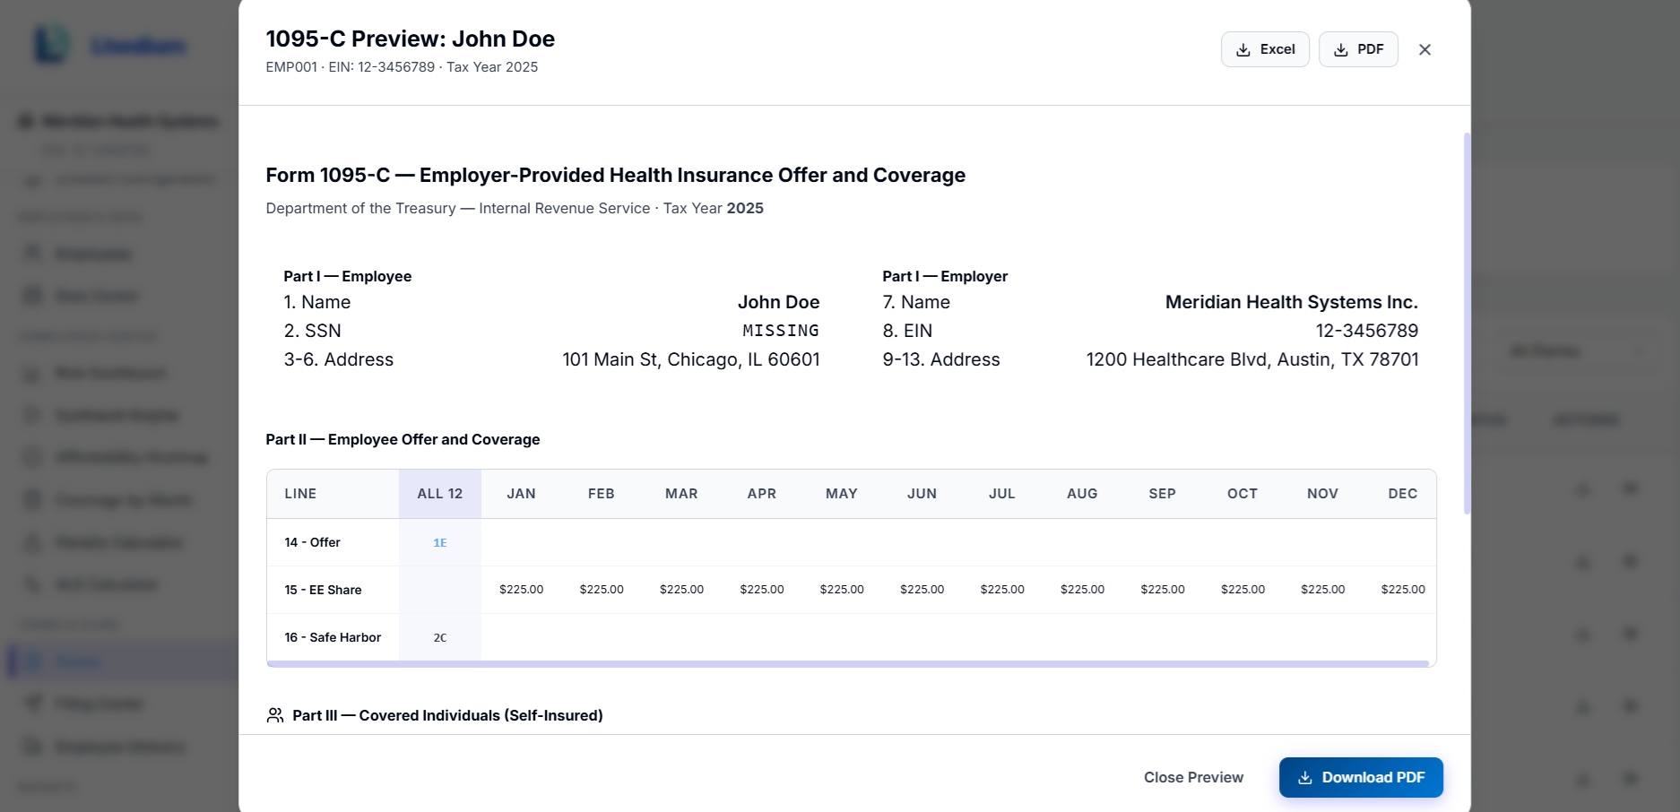Click the '1095-C Preview: John Doe' title
Viewport: 1680px width, 812px height.
pos(410,39)
